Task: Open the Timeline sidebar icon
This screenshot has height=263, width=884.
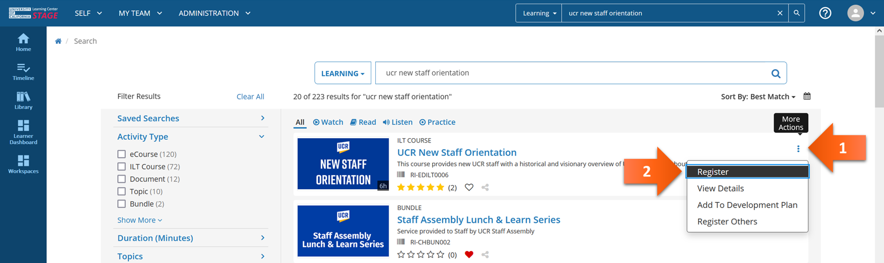Action: click(23, 72)
